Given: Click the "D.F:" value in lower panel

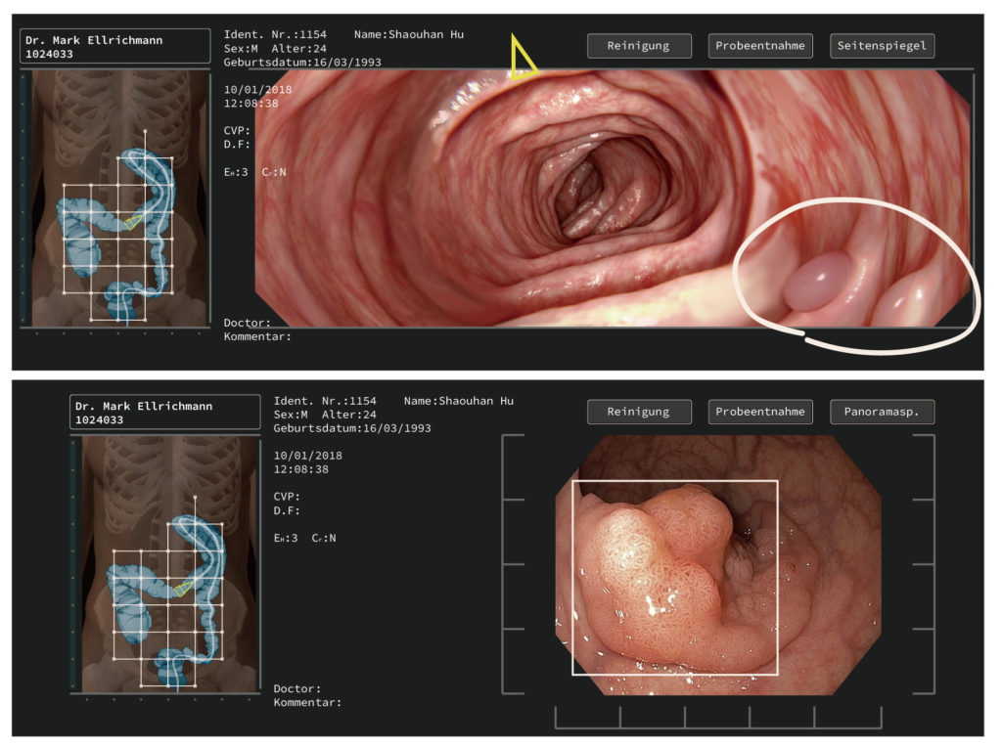Looking at the screenshot, I should click(287, 510).
